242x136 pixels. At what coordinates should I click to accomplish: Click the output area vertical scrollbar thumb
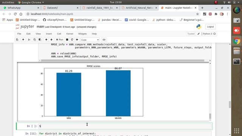pyautogui.click(x=210, y=116)
